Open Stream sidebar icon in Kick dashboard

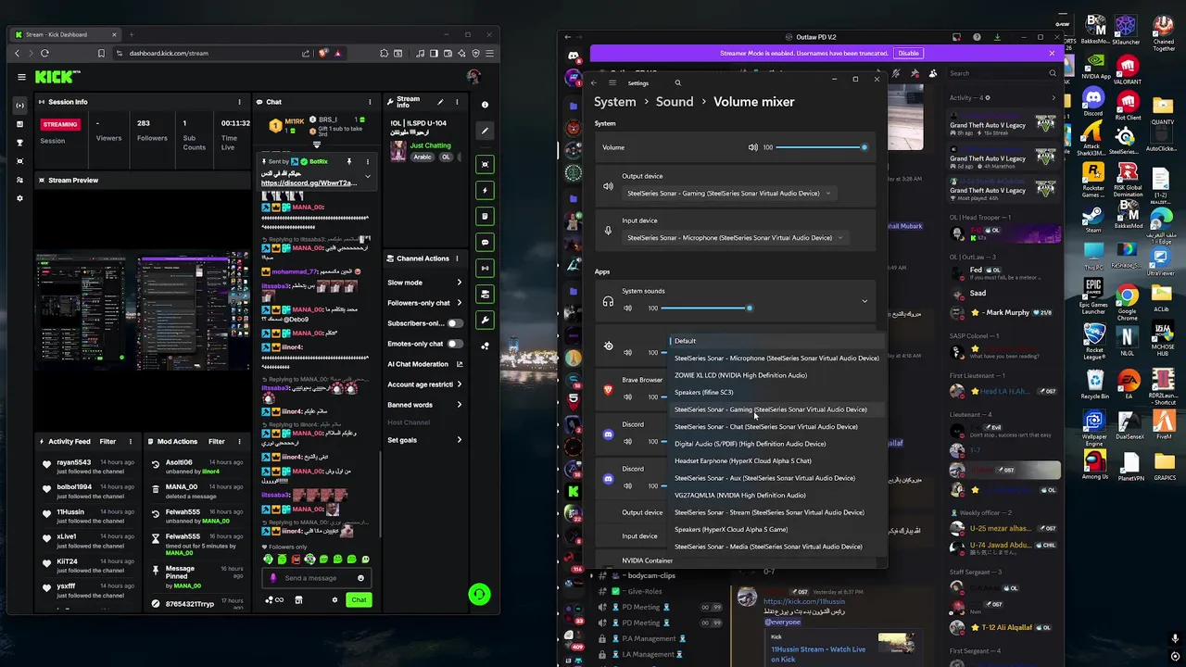click(20, 105)
